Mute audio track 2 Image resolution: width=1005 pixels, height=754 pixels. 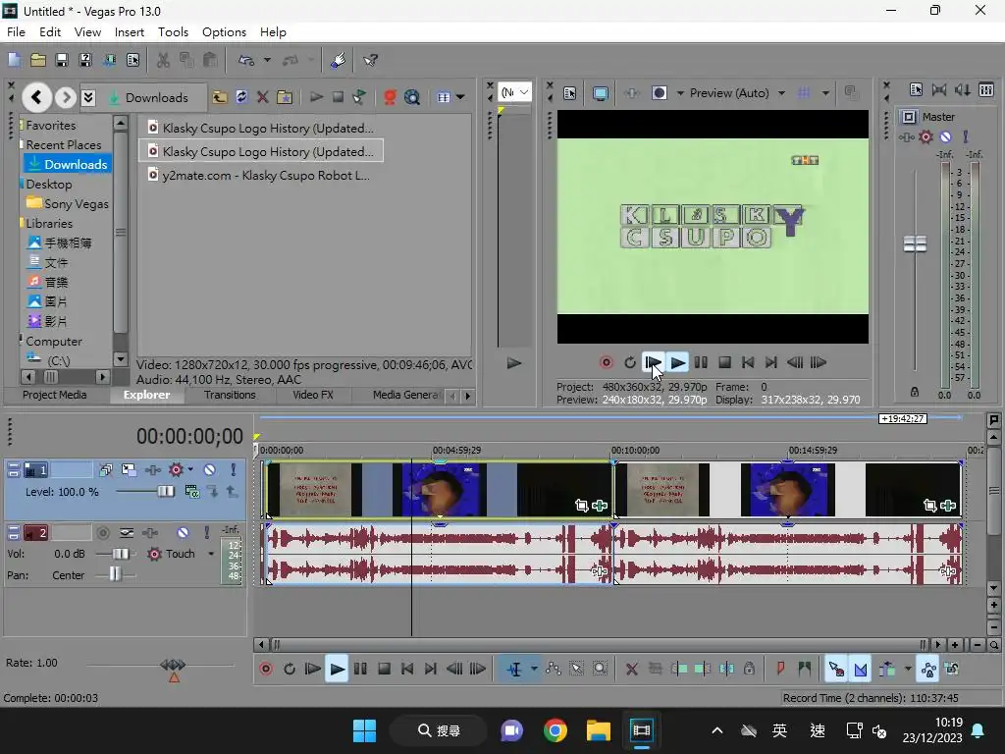(x=183, y=532)
